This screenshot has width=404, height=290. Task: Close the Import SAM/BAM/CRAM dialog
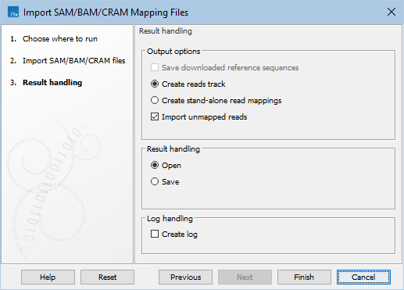(x=391, y=12)
